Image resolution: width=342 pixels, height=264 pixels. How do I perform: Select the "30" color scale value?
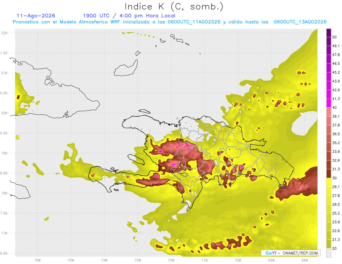[334, 178]
